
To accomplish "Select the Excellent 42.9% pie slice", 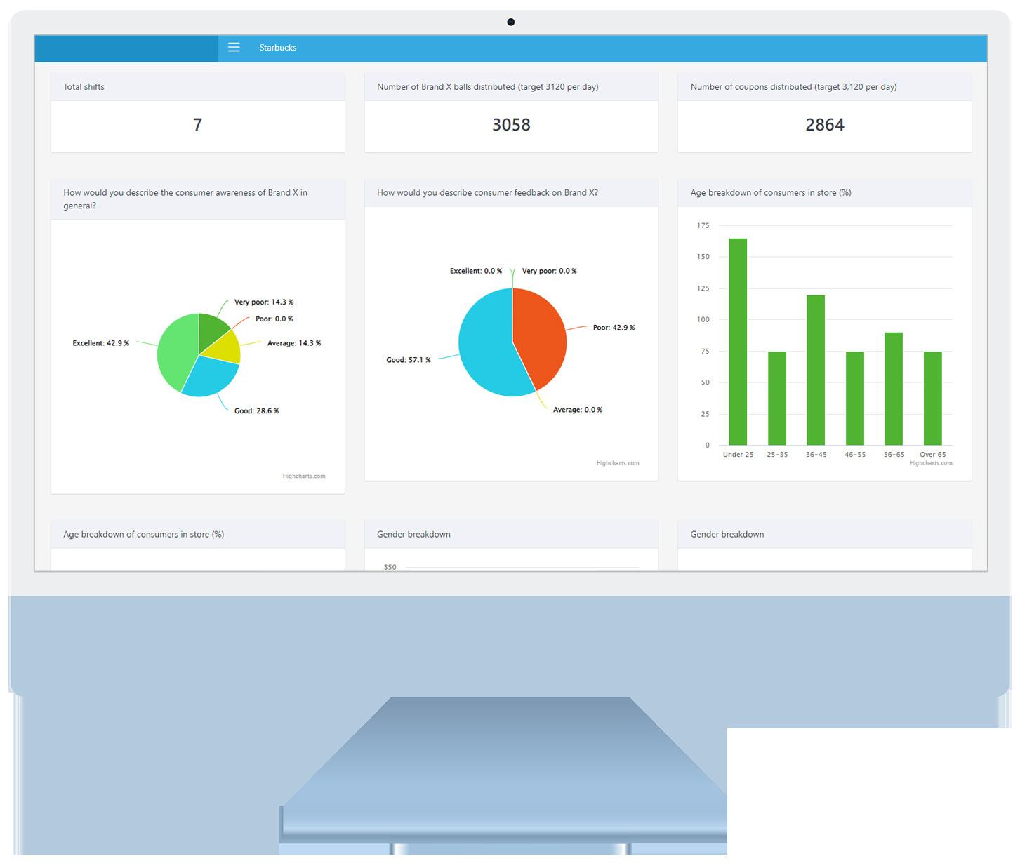I will pos(175,351).
